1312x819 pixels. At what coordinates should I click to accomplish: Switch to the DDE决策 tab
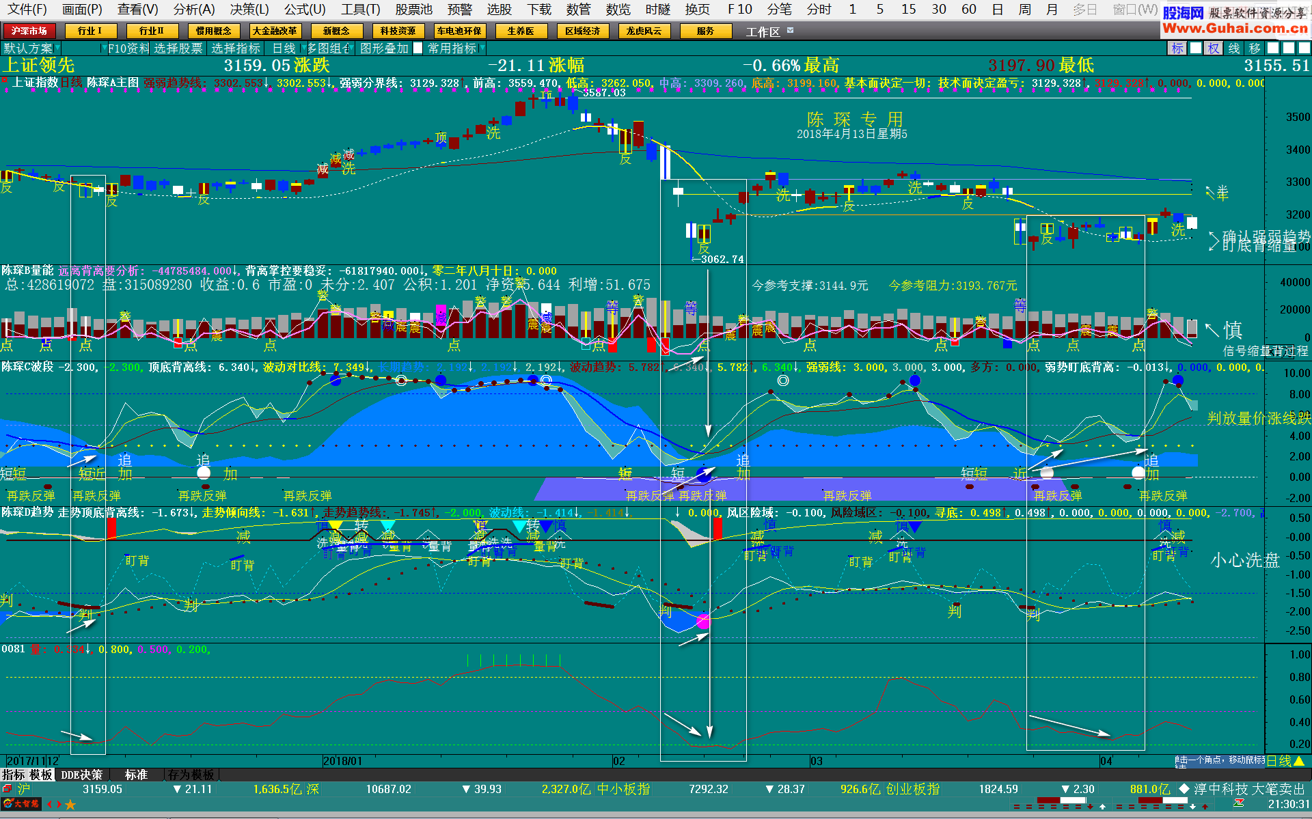pos(81,775)
